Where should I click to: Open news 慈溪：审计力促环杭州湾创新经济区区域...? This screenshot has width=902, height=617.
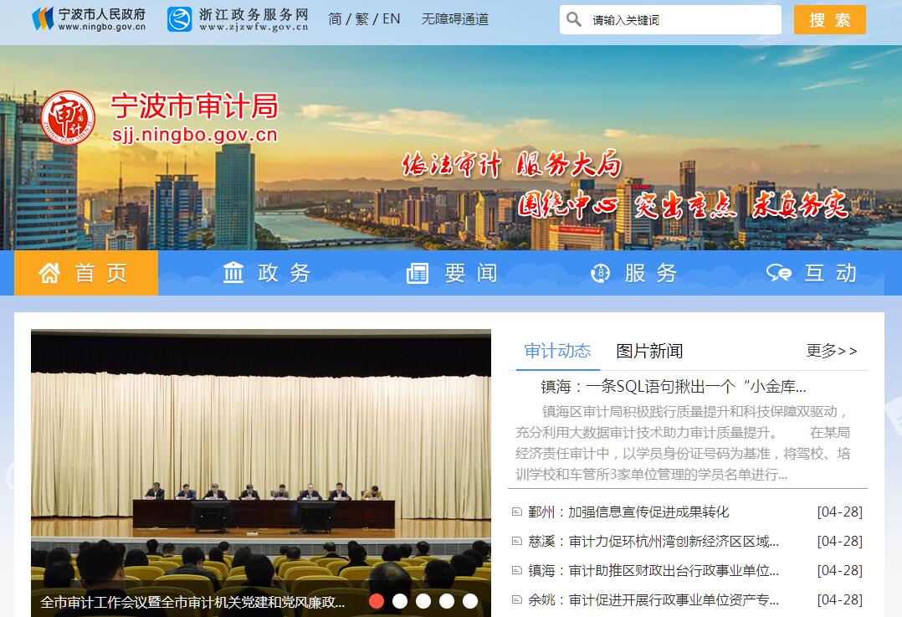tap(653, 541)
